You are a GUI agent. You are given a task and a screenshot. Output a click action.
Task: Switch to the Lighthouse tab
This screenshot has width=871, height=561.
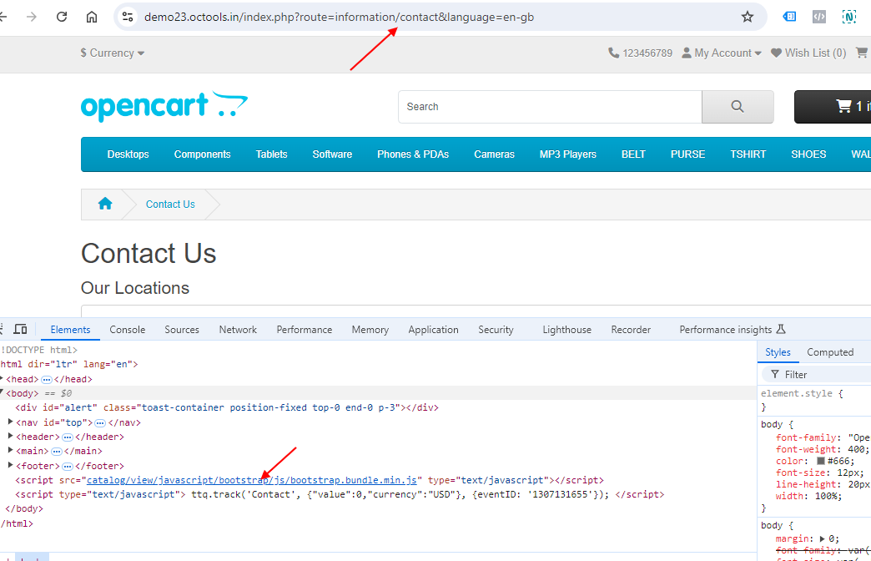[x=566, y=330]
